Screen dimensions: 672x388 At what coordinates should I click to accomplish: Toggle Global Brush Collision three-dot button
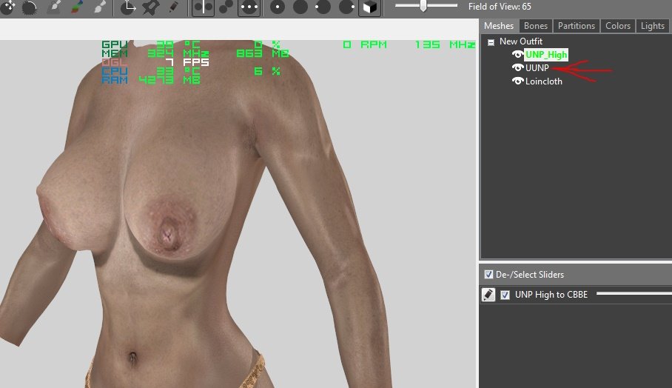point(249,7)
